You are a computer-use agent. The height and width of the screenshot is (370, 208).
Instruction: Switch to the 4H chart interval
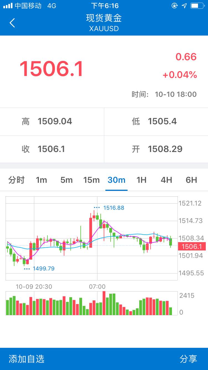[x=166, y=180]
